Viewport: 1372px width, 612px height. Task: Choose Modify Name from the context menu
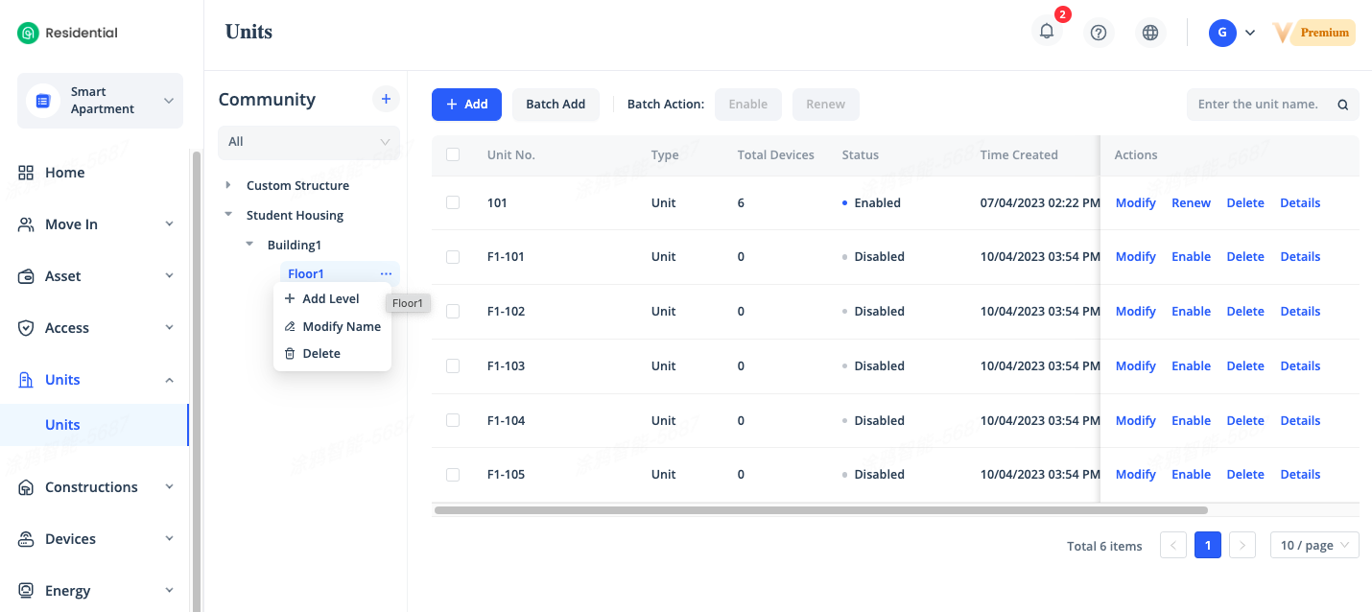click(341, 326)
